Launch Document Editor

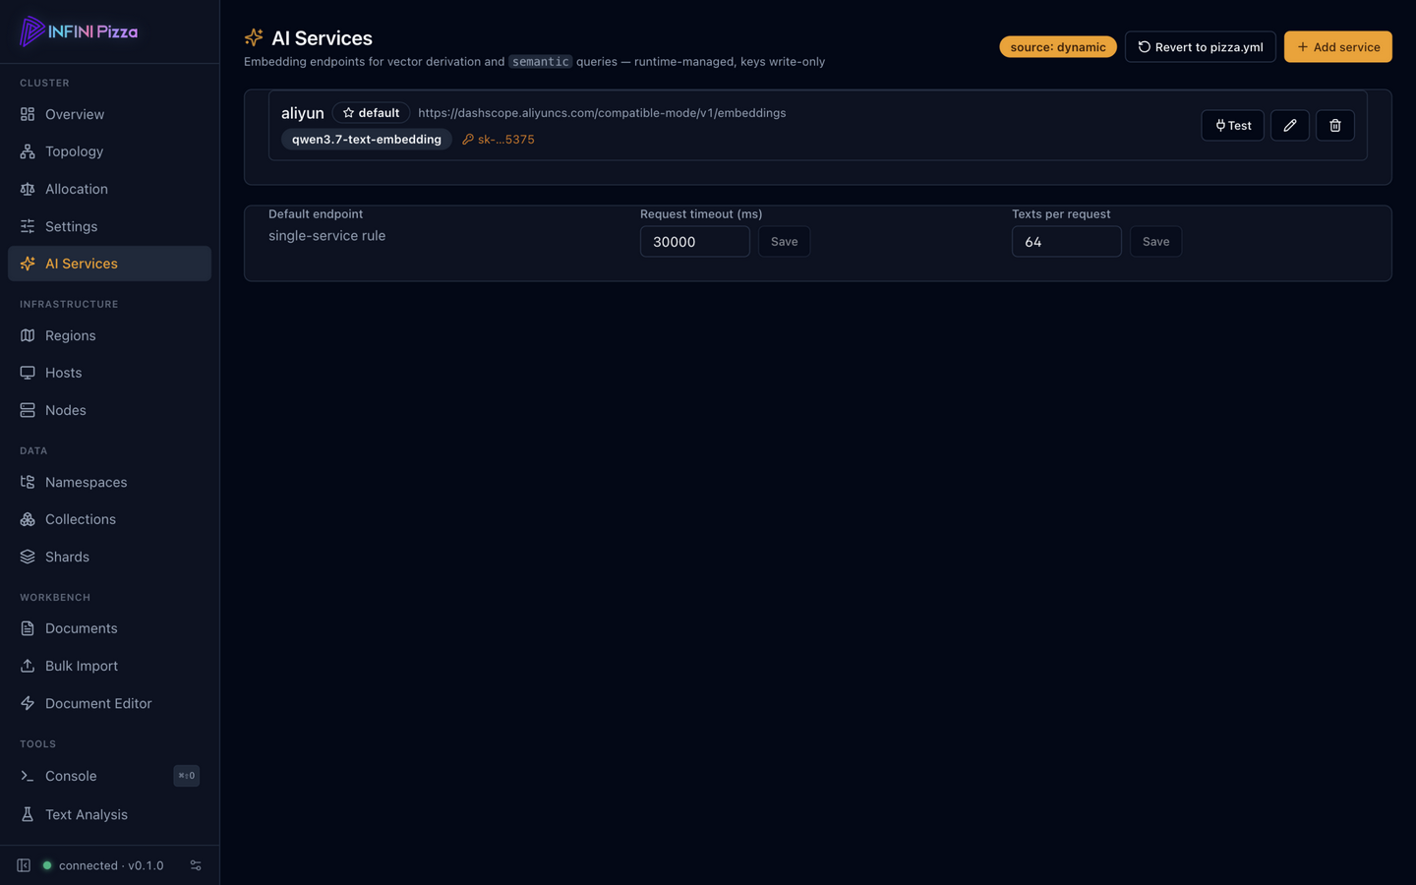point(109,703)
